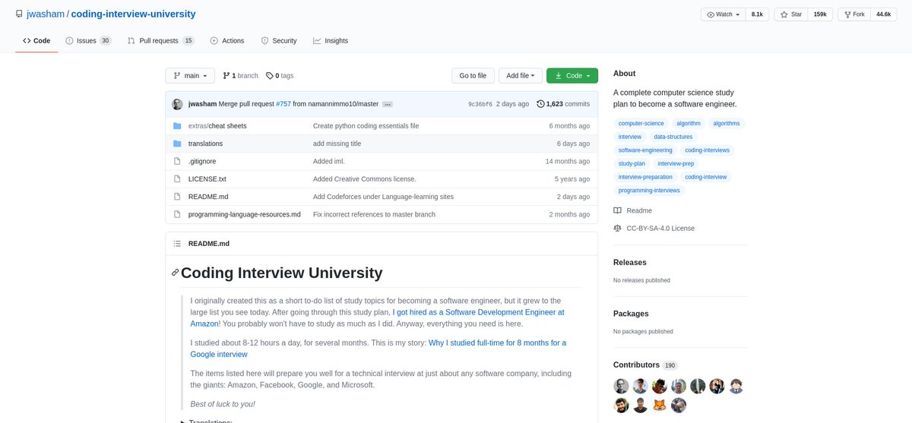
Task: Click the 30 issues counter badge
Action: [x=106, y=40]
